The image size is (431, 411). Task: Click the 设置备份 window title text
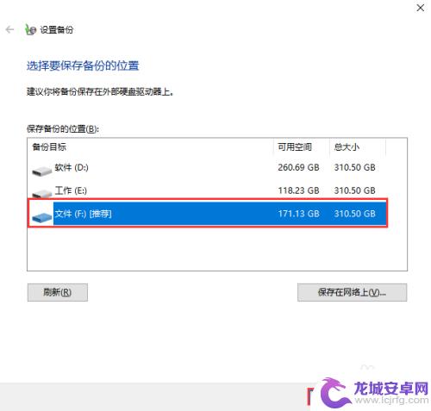point(57,29)
